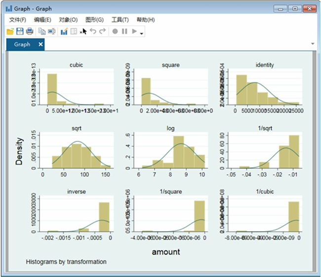Click the Open file folder icon
The image size is (321, 277).
click(x=10, y=32)
